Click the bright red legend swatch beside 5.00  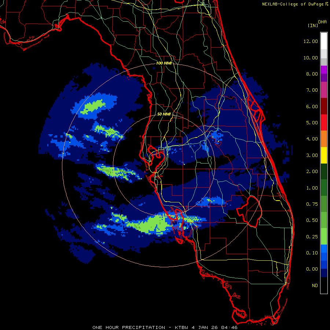pos(324,123)
